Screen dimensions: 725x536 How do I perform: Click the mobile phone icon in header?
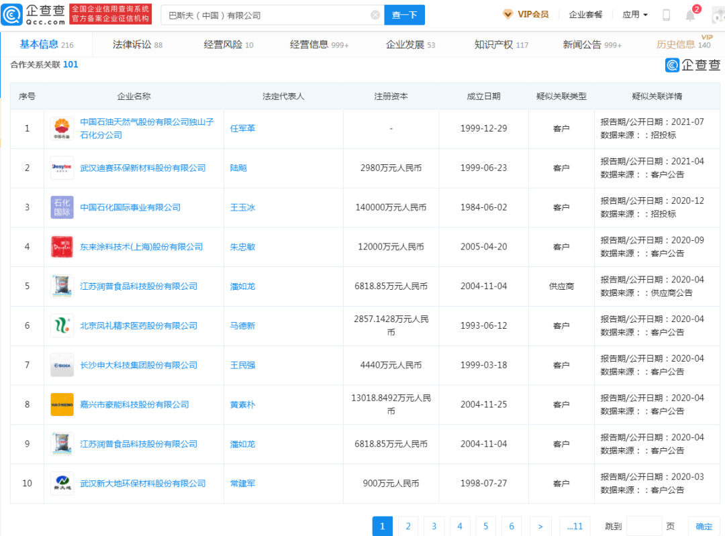click(666, 15)
